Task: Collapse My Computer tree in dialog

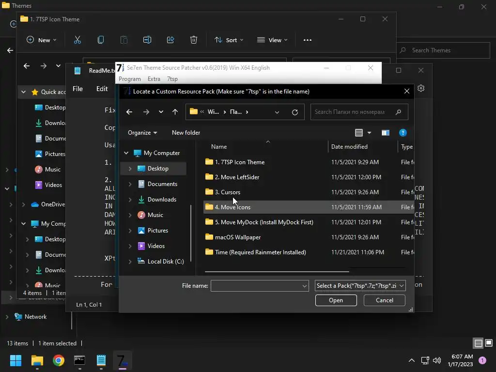Action: click(x=126, y=153)
